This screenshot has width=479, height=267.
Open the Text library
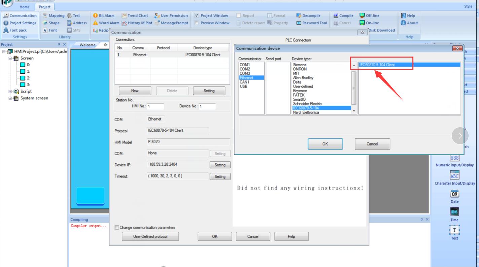[x=74, y=15]
